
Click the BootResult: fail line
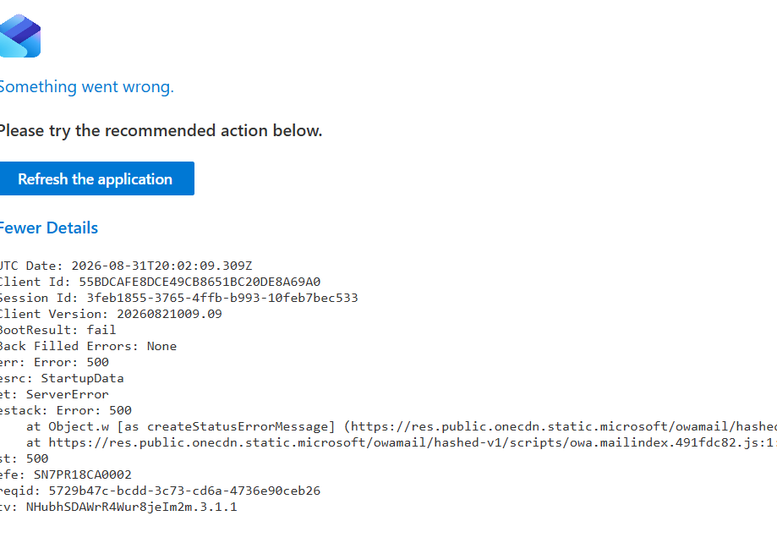[57, 330]
